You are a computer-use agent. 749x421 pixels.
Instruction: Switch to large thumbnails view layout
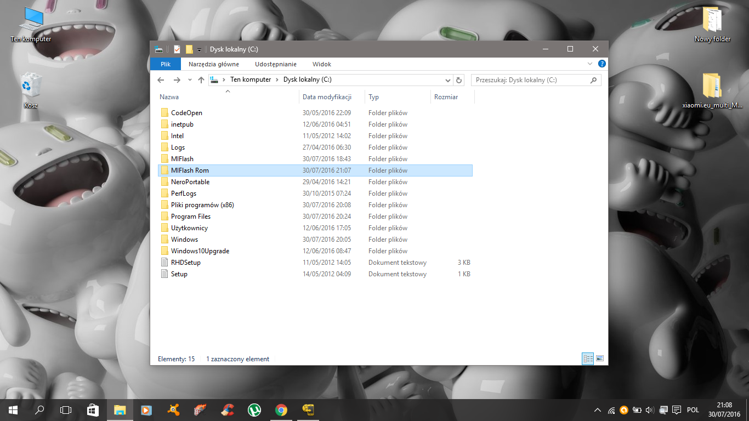[600, 359]
